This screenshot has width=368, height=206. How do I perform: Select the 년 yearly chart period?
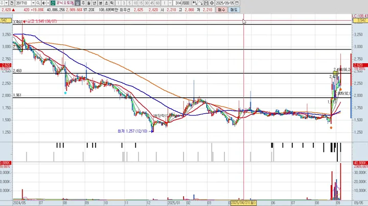tap(95, 3)
